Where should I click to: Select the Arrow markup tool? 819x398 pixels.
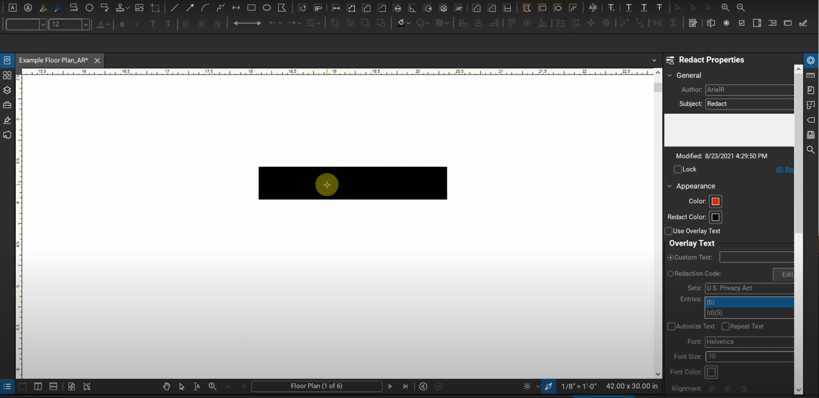[190, 7]
